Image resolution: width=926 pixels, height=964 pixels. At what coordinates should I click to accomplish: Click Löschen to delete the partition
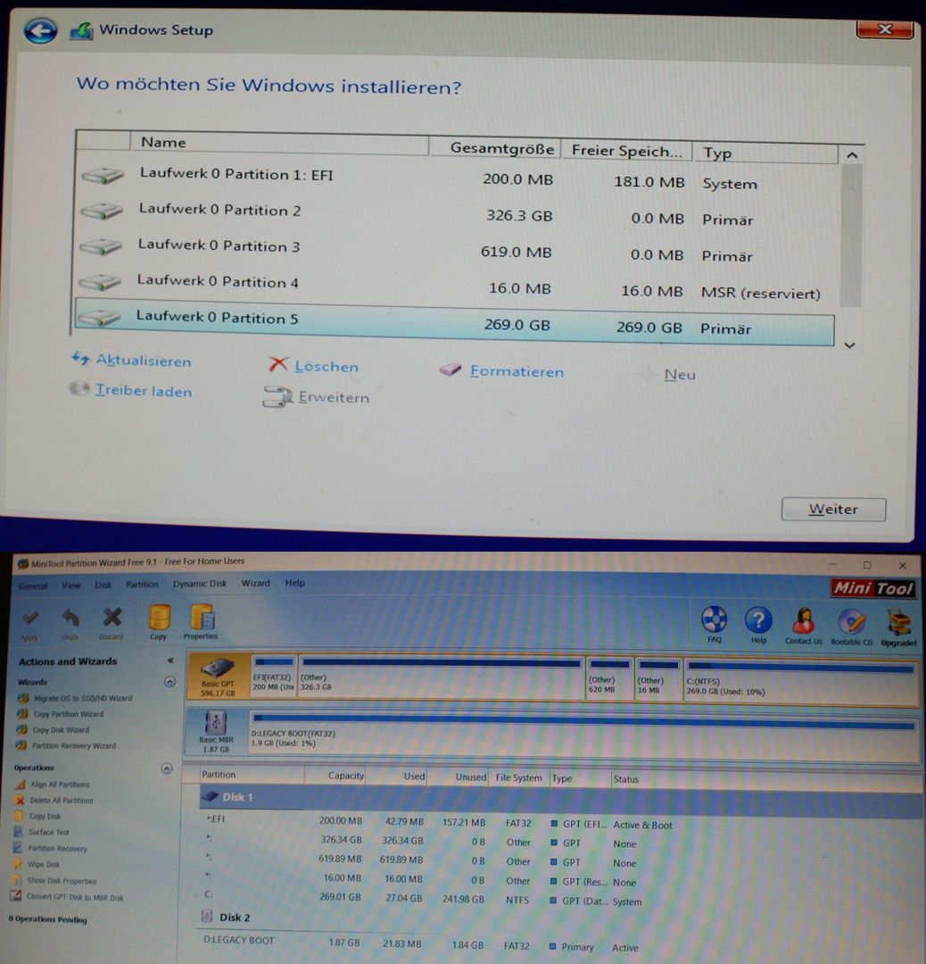click(313, 366)
